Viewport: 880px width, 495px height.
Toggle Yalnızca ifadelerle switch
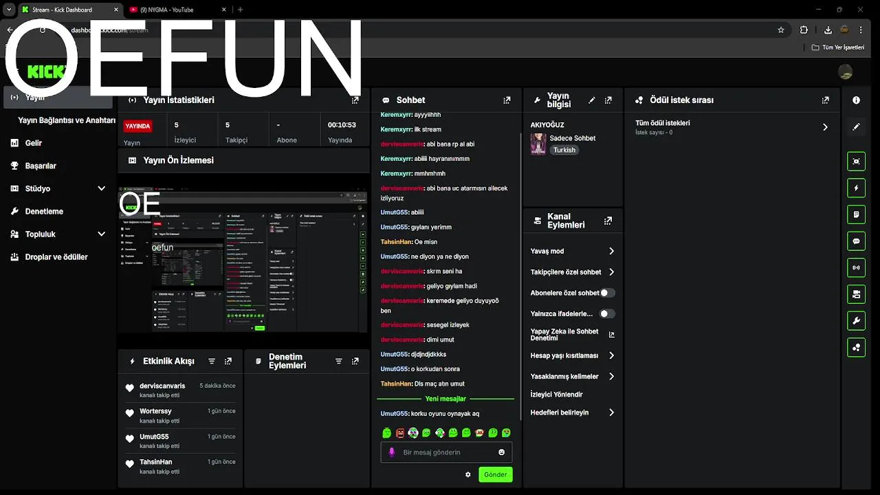point(607,313)
